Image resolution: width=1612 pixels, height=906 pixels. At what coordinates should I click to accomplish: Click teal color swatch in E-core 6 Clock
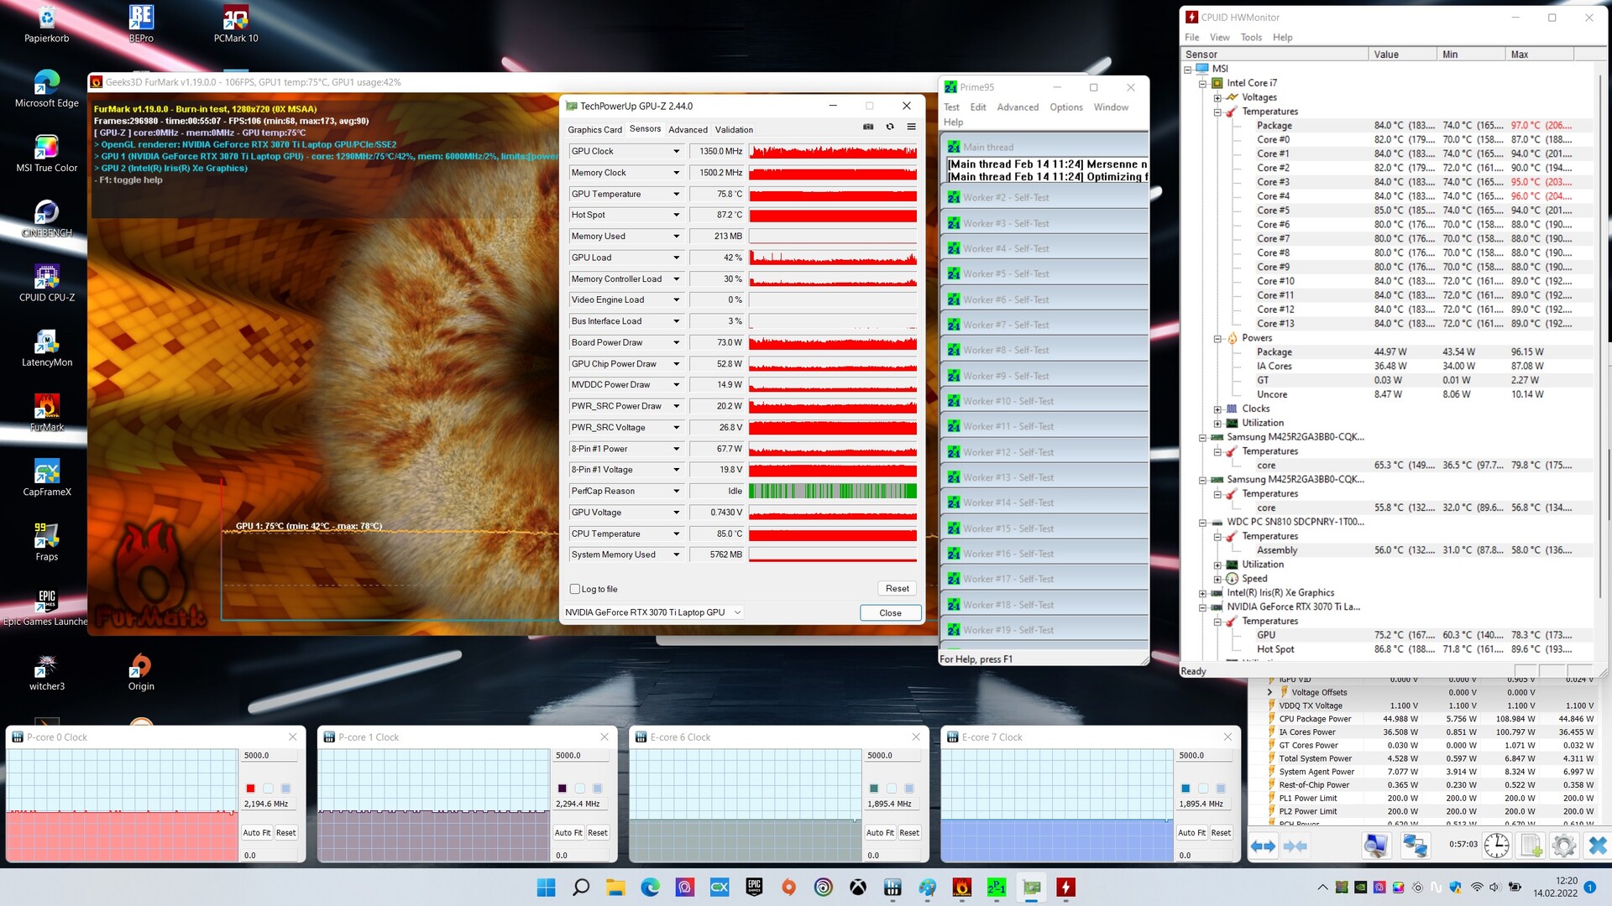coord(873,789)
